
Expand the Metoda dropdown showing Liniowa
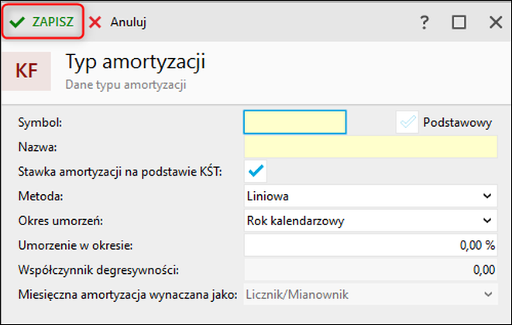486,196
